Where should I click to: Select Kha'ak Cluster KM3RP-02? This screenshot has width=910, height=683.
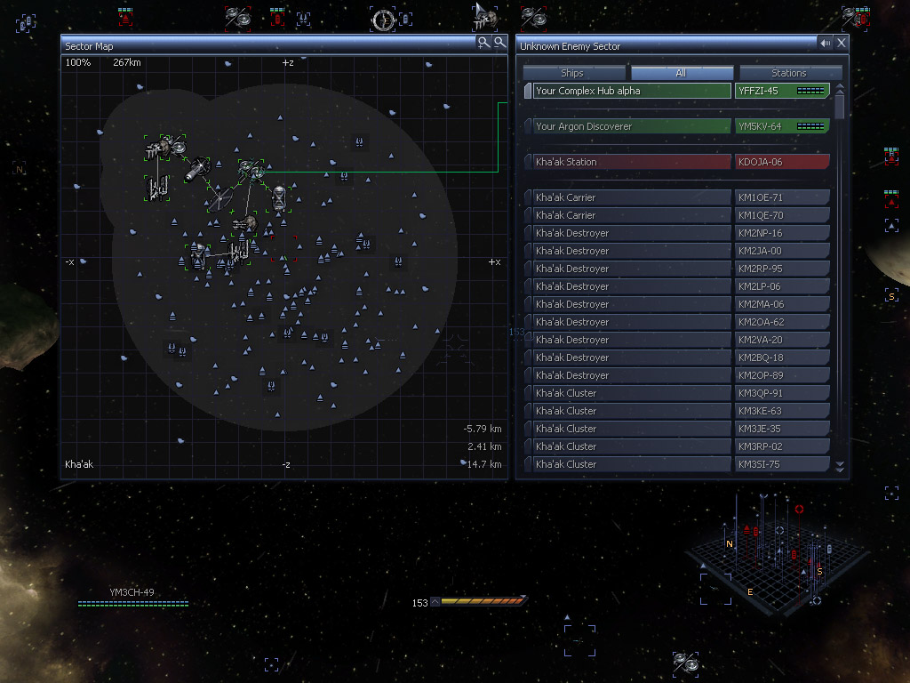click(676, 446)
